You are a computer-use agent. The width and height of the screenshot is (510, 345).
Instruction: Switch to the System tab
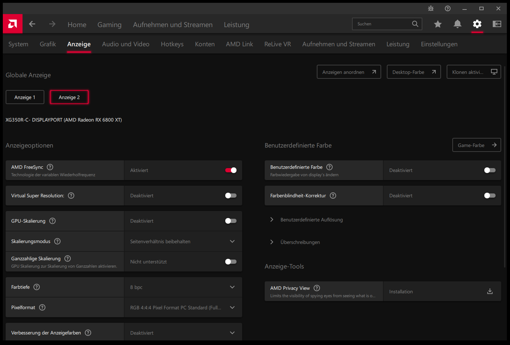click(x=18, y=44)
